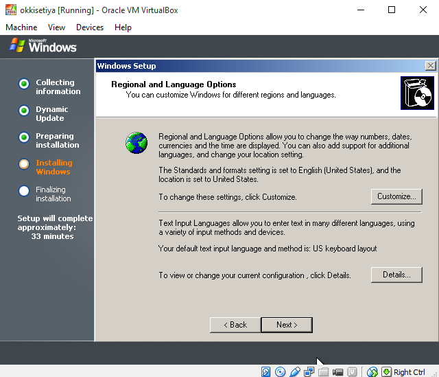Click the Finalizing installation step bullet
The height and width of the screenshot is (377, 439).
[x=24, y=191]
